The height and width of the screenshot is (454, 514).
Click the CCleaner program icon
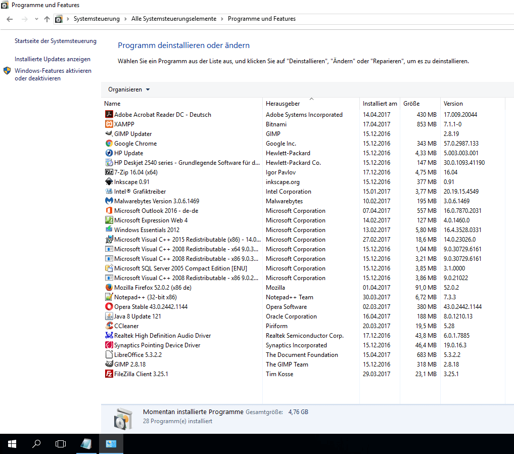109,326
